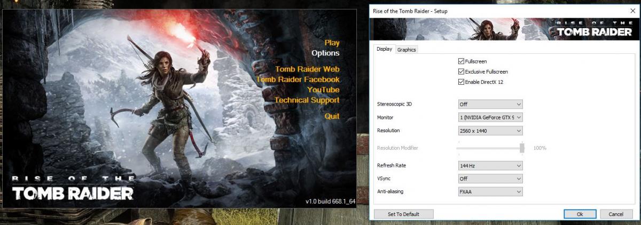
Task: Click the version text v1.0 build 668.1_64
Action: tap(330, 201)
